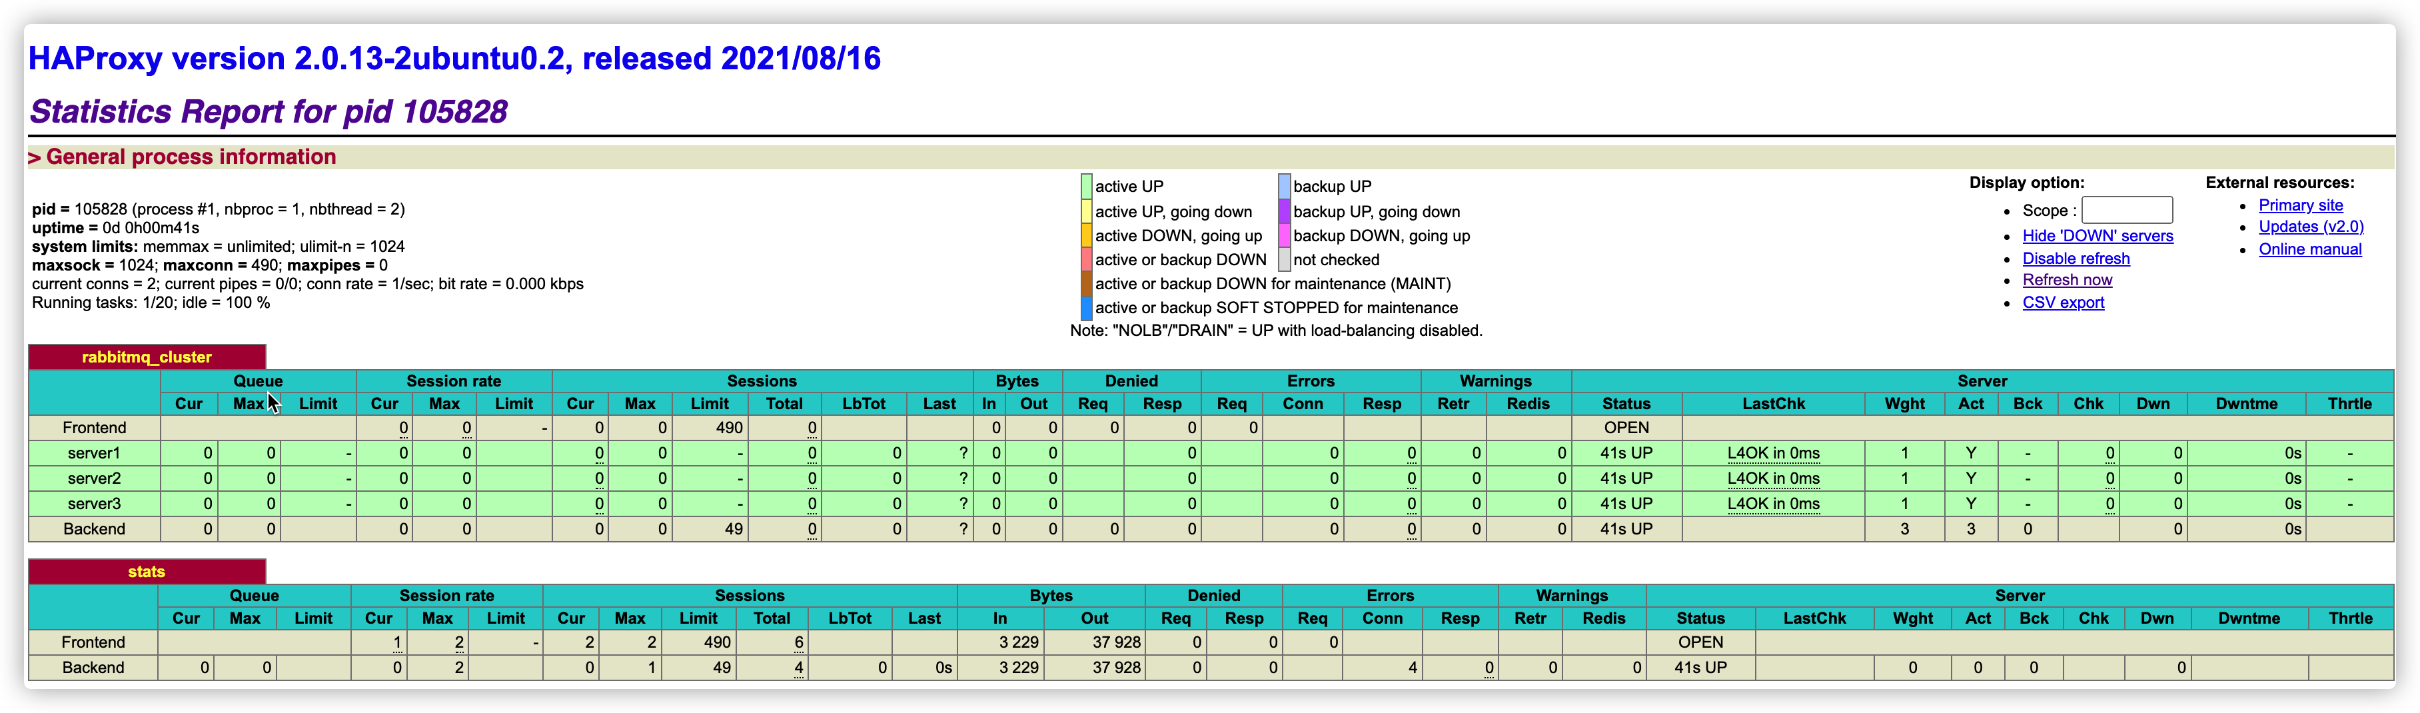Click stats table Dwntme column header
The image size is (2420, 713).
[2249, 618]
